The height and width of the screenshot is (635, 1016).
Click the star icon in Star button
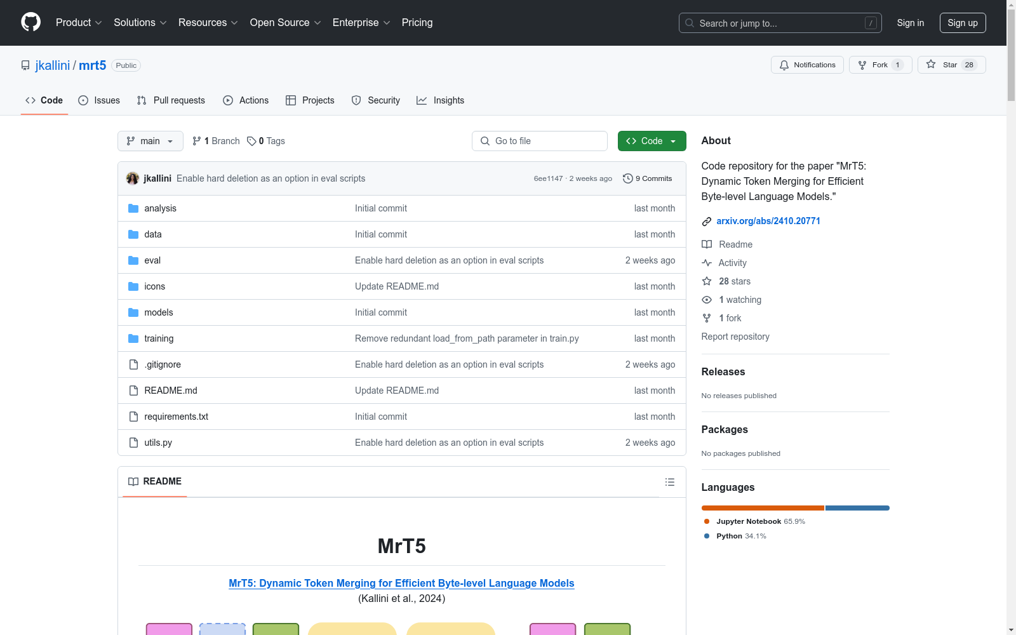[931, 64]
